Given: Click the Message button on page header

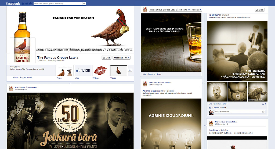Looking at the screenshot, I should [x=118, y=58].
